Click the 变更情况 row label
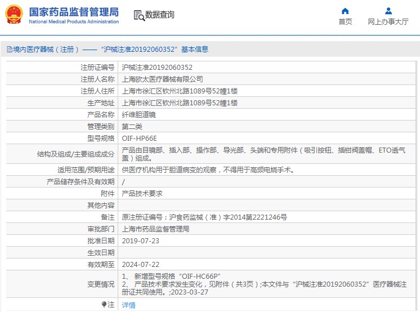Screen dimensions: 420x312 101,284
